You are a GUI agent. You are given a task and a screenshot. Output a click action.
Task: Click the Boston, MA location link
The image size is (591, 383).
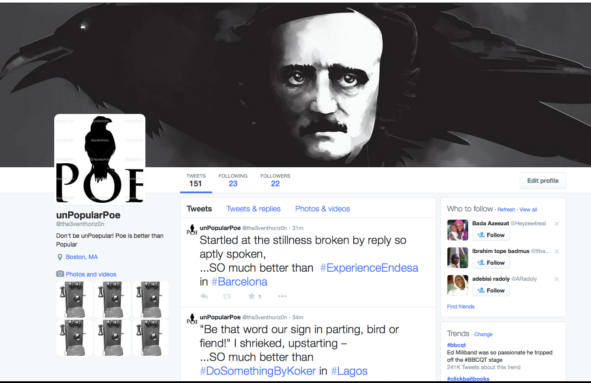click(x=82, y=257)
